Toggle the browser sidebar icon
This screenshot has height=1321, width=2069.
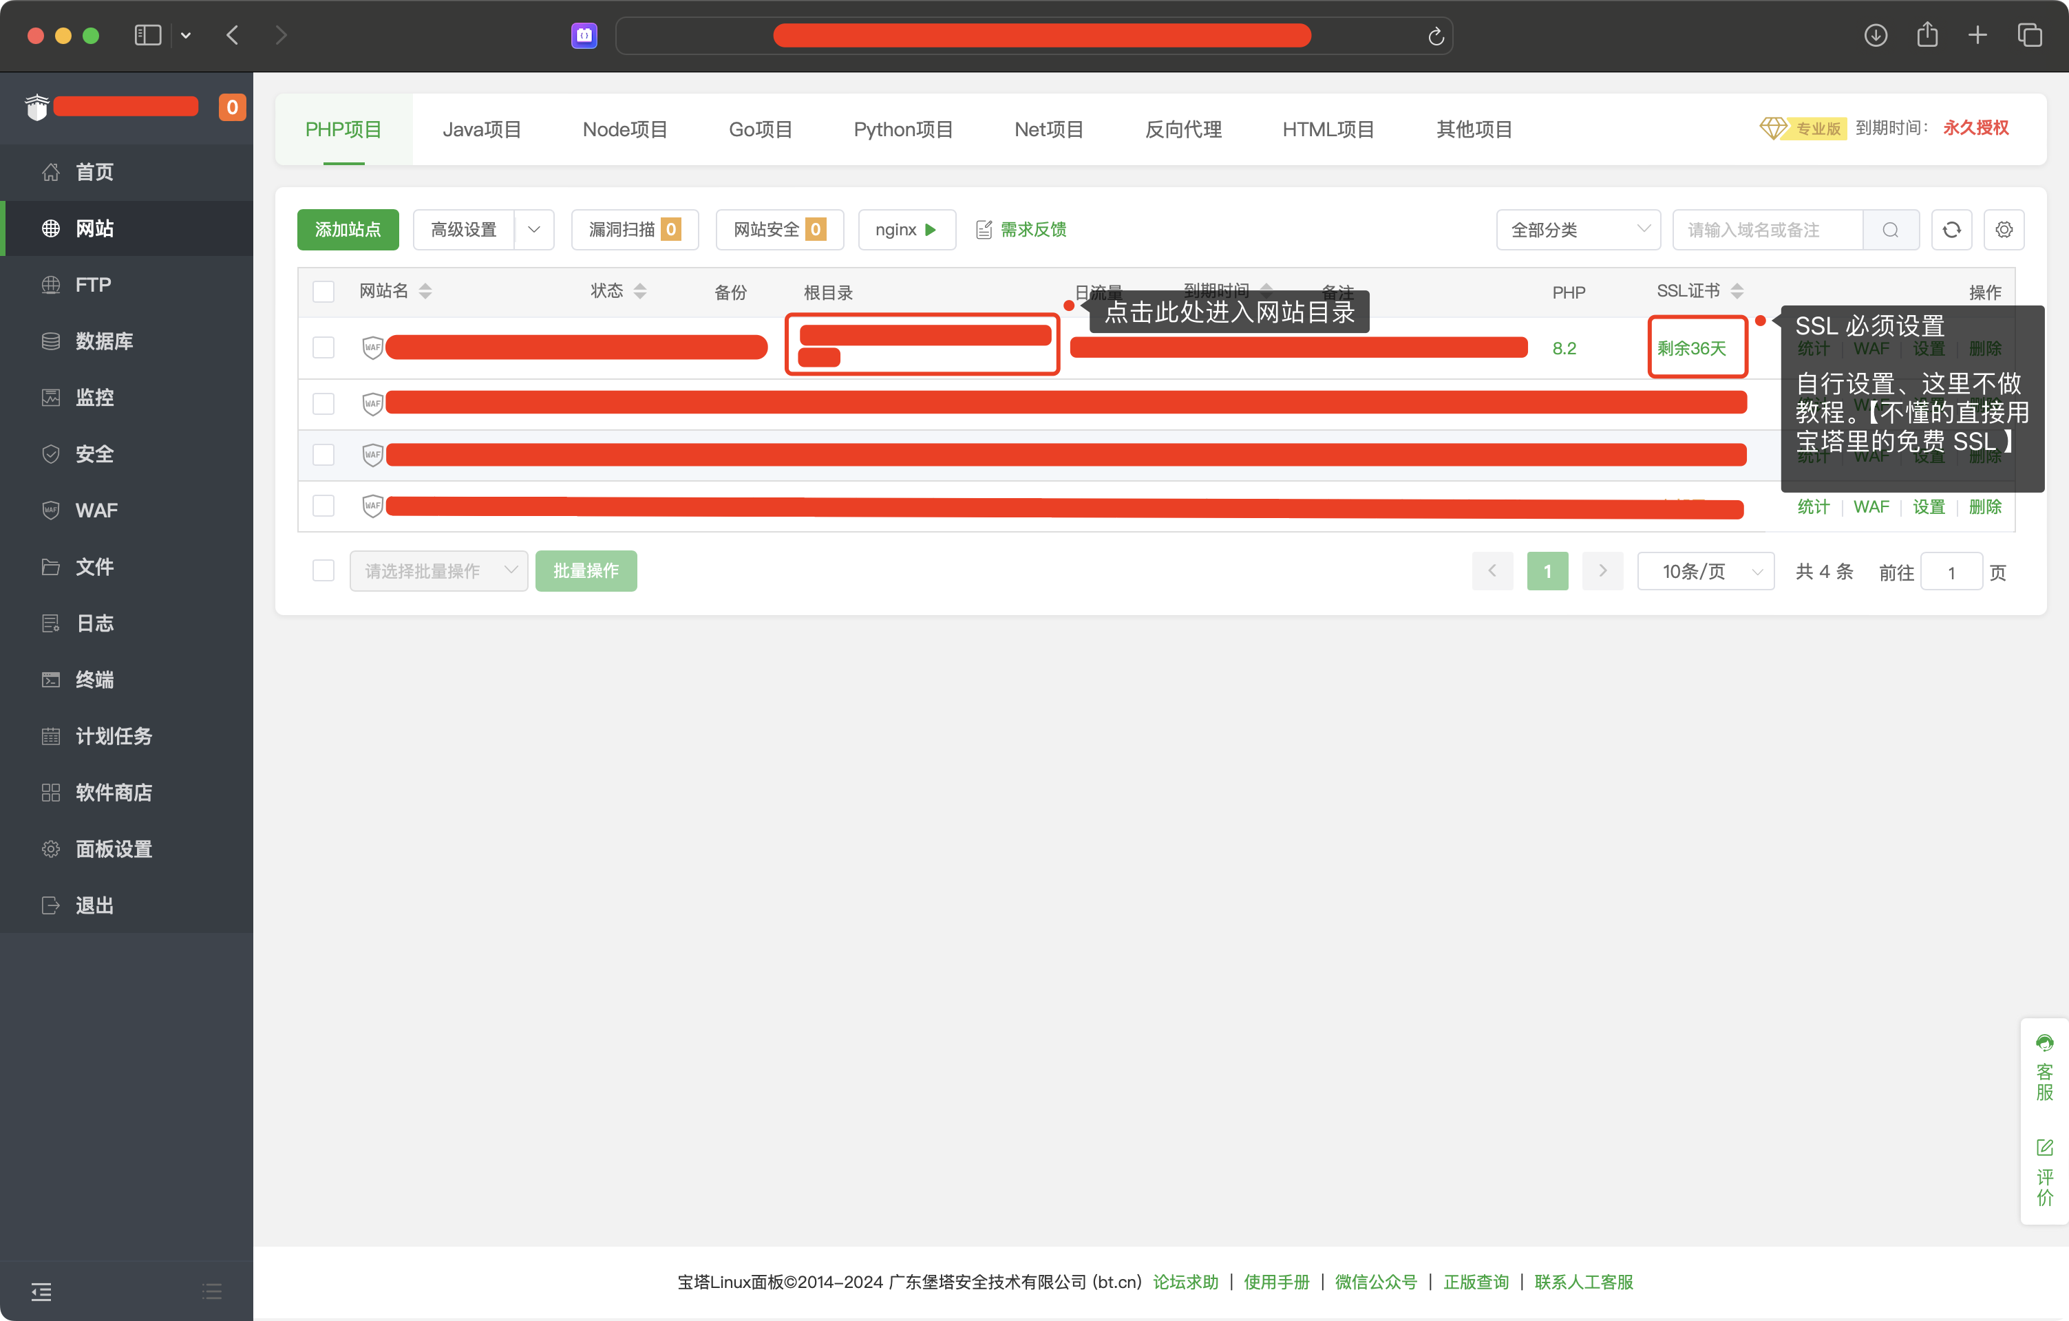pyautogui.click(x=148, y=35)
